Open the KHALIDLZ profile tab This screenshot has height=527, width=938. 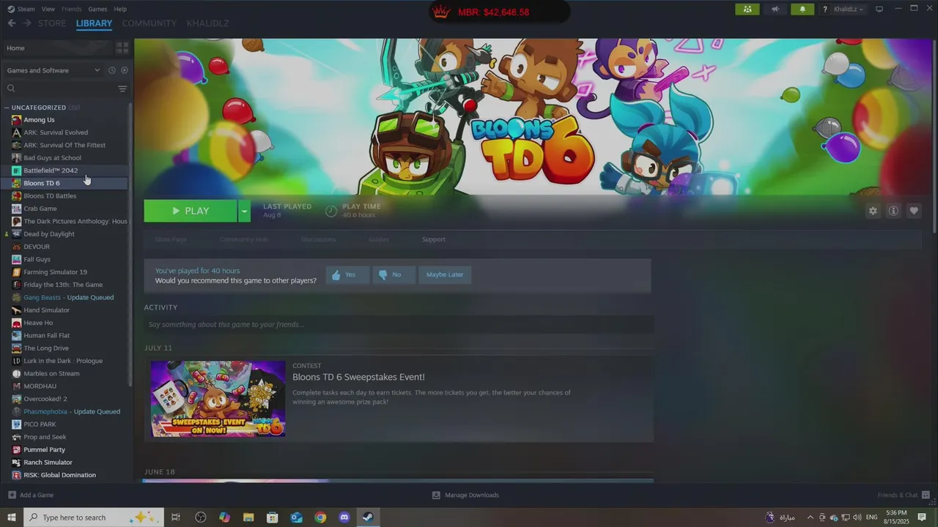pyautogui.click(x=207, y=23)
